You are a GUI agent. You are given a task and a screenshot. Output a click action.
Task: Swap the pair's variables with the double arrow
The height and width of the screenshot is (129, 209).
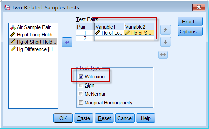[x=163, y=55]
